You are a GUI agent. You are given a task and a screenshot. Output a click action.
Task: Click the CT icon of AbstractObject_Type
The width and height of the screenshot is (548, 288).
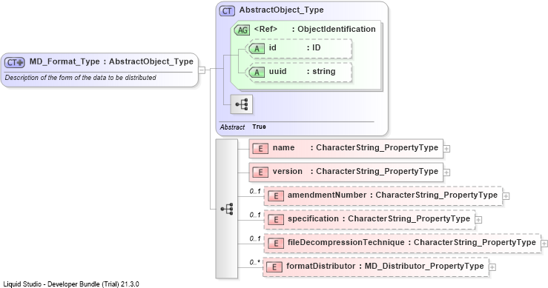[227, 11]
